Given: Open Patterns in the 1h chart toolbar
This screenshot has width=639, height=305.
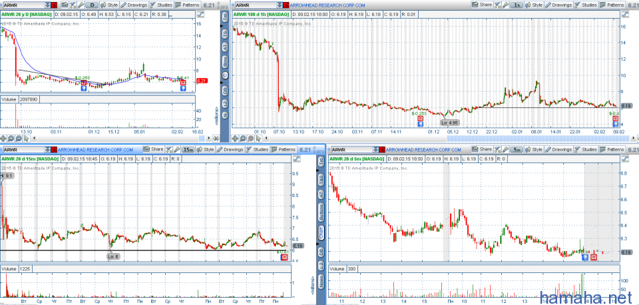Looking at the screenshot, I should click(x=612, y=5).
